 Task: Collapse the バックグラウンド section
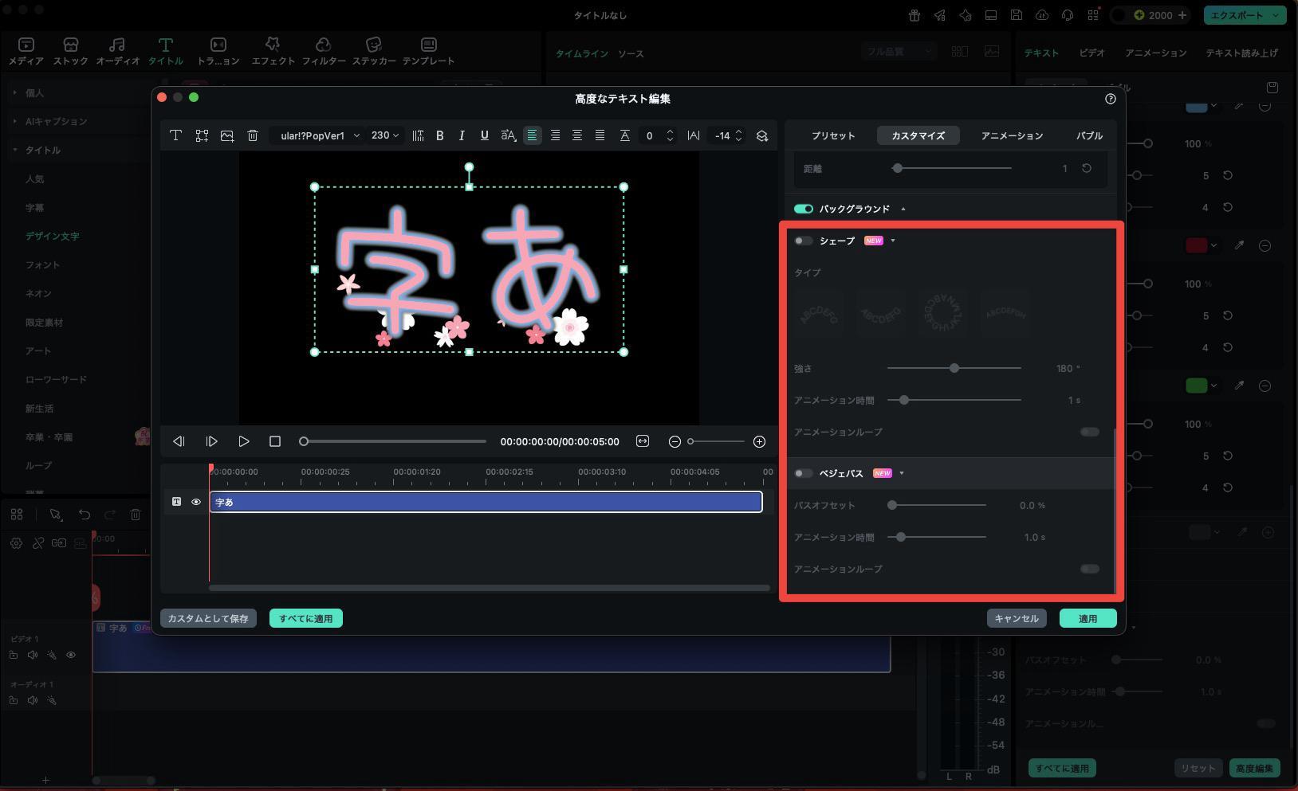pos(903,209)
